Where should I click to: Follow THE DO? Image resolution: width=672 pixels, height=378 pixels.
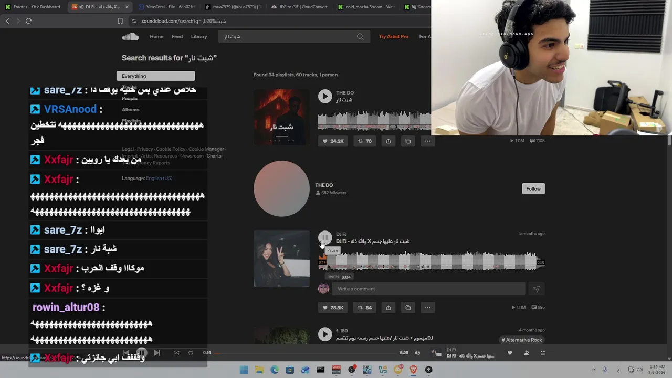coord(533,188)
